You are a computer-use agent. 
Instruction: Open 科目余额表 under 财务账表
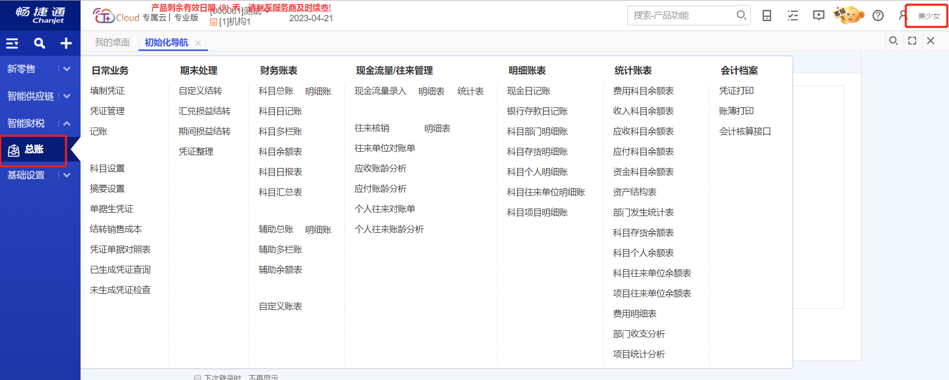(280, 152)
